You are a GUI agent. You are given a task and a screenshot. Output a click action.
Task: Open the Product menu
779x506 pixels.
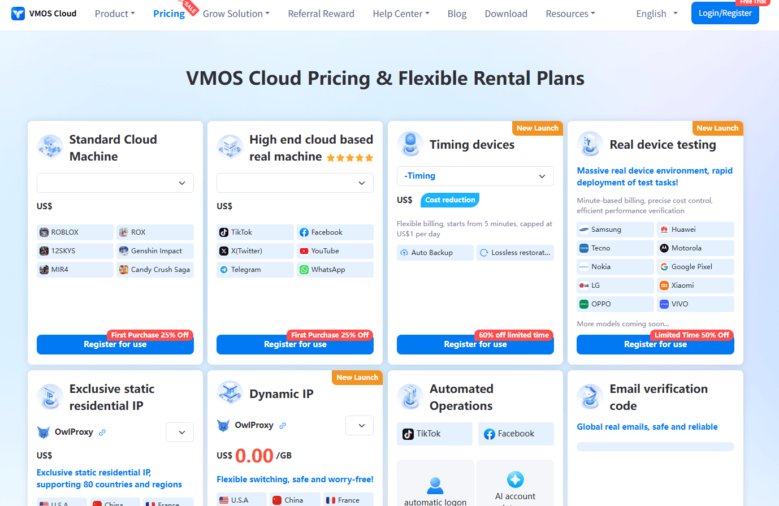pyautogui.click(x=115, y=14)
